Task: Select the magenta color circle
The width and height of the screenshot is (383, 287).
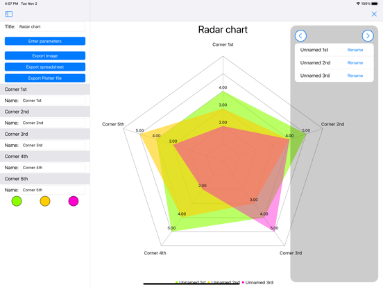Action: click(x=74, y=201)
